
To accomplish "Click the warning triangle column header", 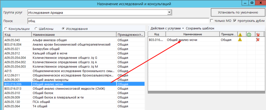I will tap(240, 35).
